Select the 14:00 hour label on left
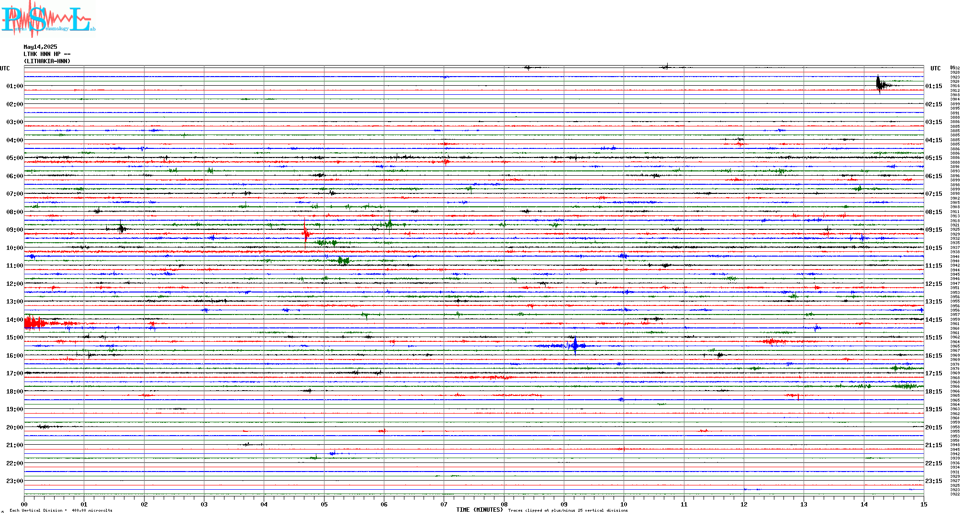The image size is (962, 517). [14, 320]
